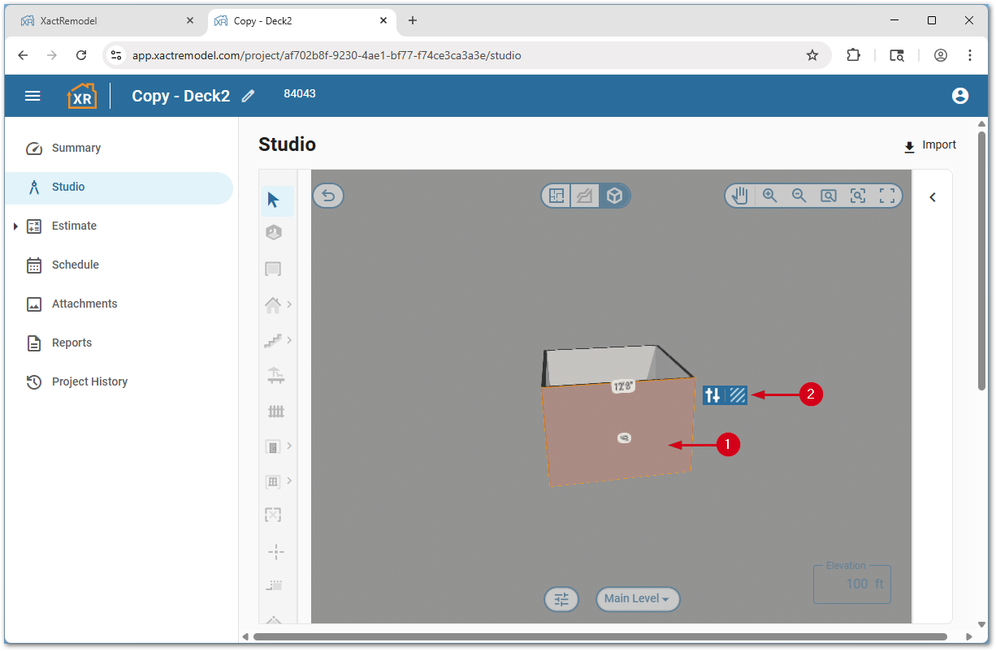Expand the right side panel chevron

[933, 197]
